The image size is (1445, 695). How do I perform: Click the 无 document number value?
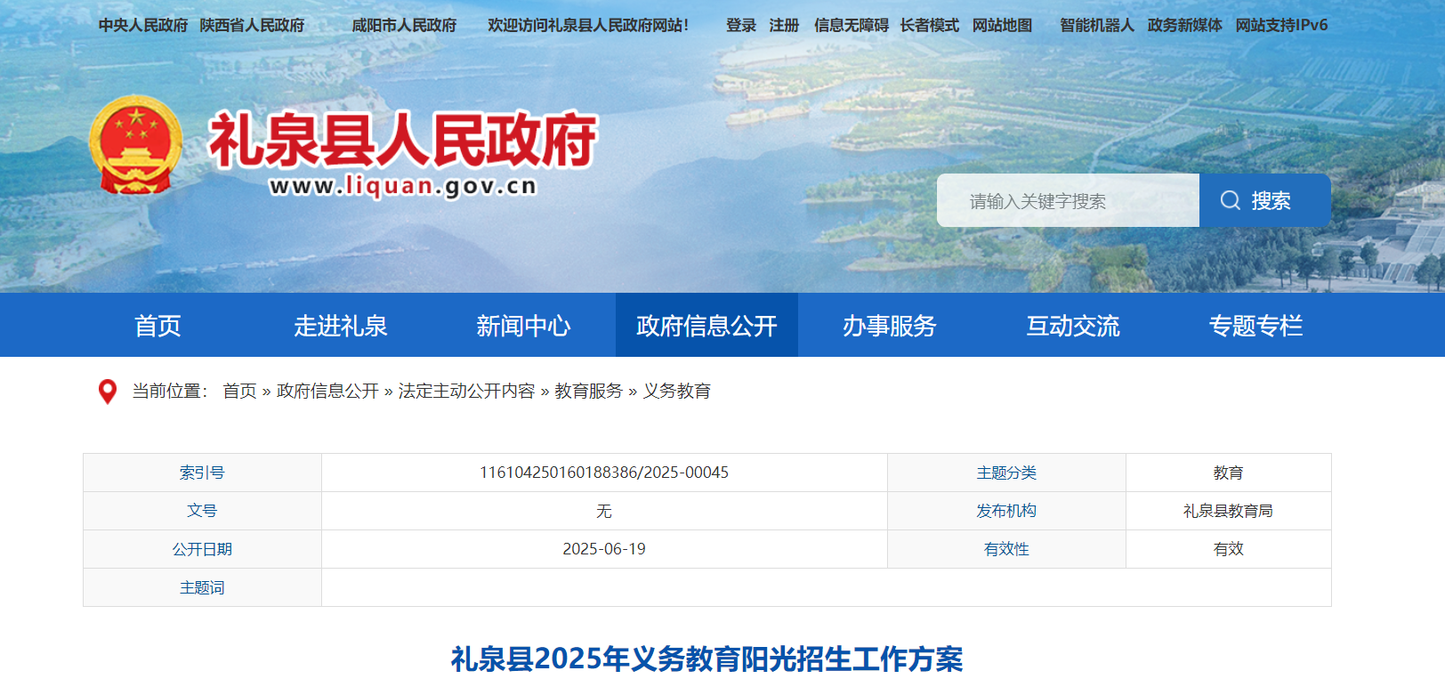(x=604, y=511)
